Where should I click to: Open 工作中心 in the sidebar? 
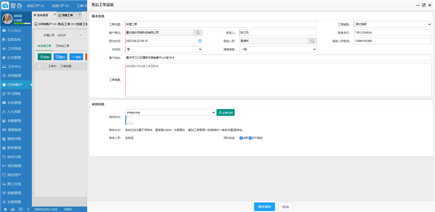pos(16,67)
